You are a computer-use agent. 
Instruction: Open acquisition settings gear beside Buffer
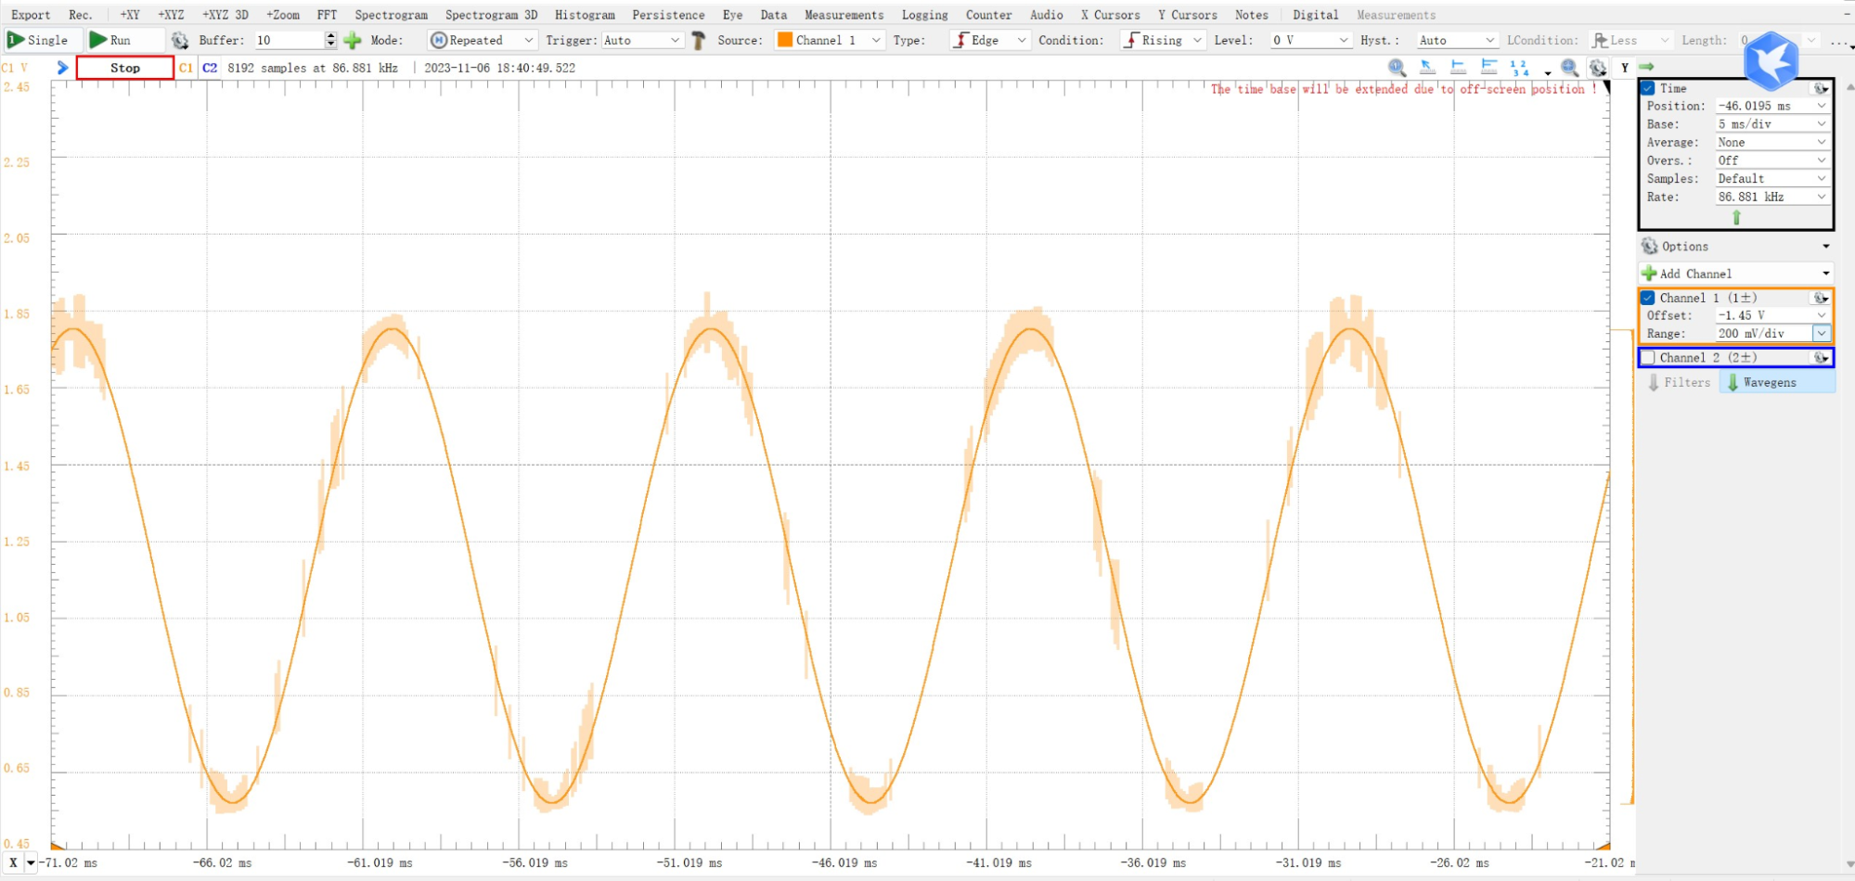[180, 40]
